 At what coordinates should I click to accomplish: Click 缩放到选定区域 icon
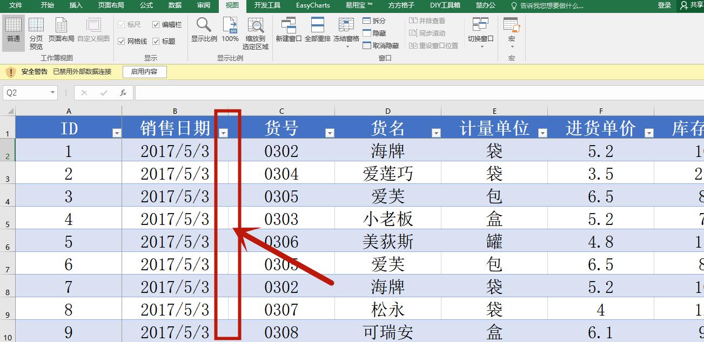pyautogui.click(x=255, y=32)
